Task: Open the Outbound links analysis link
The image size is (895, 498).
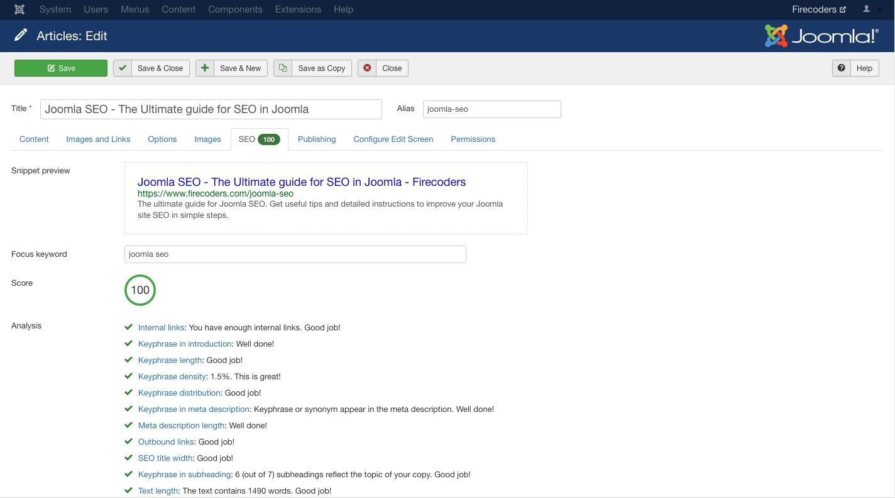Action: coord(166,441)
